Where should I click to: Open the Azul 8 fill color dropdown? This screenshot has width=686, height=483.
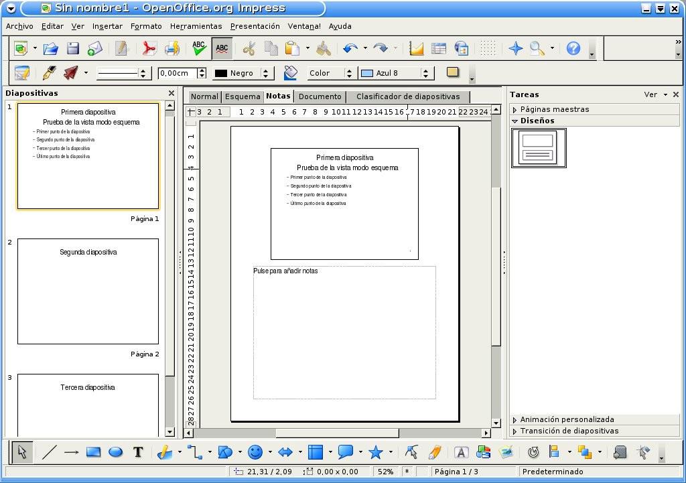425,73
